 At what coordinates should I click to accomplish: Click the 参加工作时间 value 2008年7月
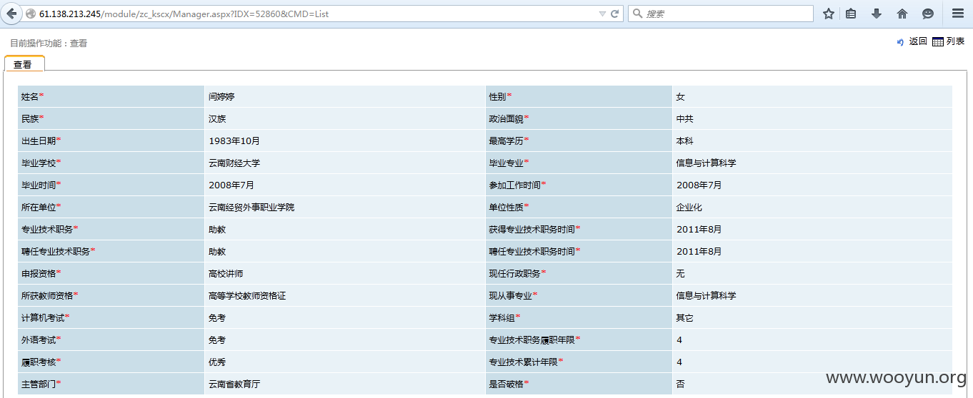point(699,185)
